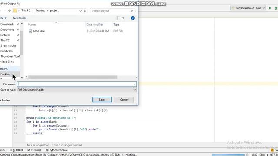Open the Terminal tool window tab
Viewport: 278px width, 156px height.
tap(34, 150)
